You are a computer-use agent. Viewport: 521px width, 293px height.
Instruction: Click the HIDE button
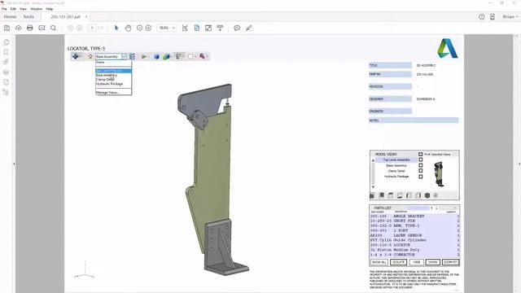(x=416, y=262)
